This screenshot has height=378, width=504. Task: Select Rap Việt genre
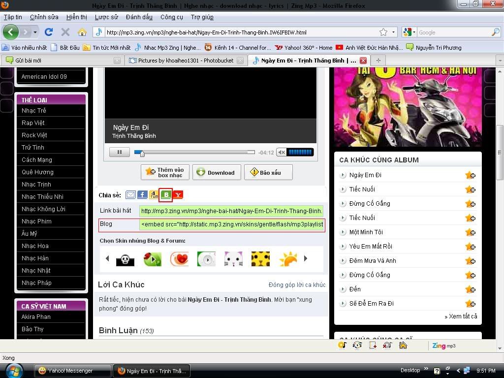coord(33,123)
